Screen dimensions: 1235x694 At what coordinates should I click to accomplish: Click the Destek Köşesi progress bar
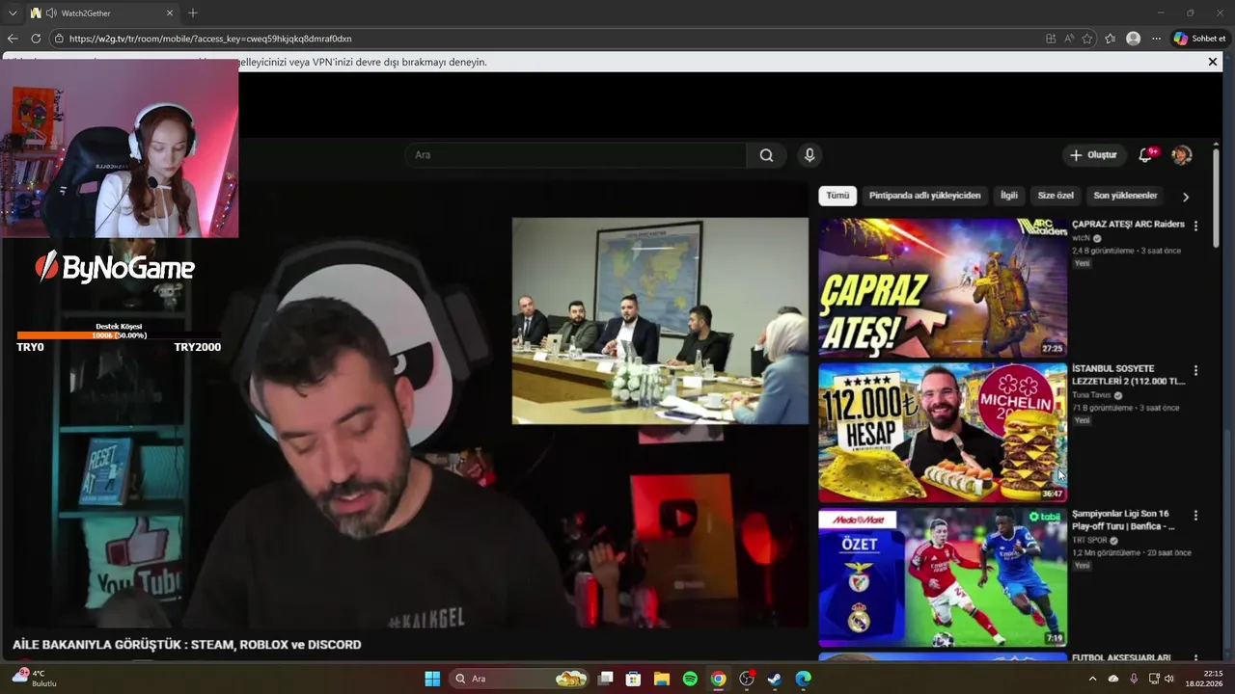(x=119, y=335)
